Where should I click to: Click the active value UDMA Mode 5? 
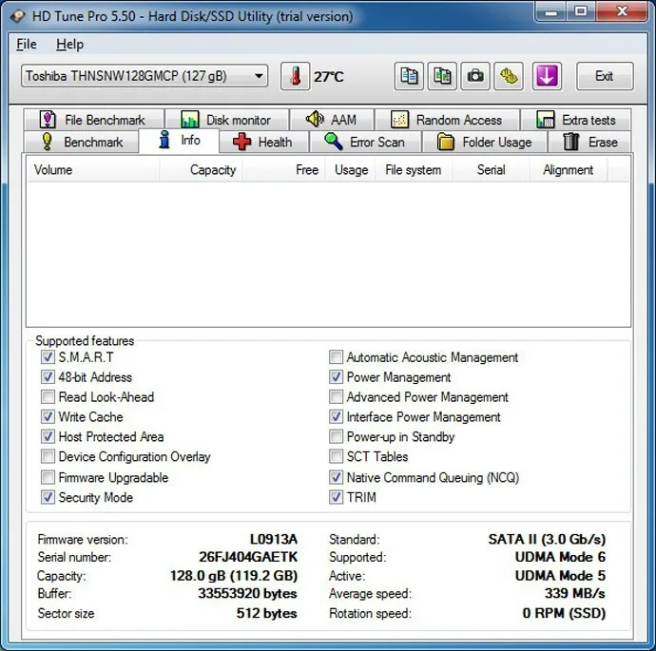tap(560, 576)
